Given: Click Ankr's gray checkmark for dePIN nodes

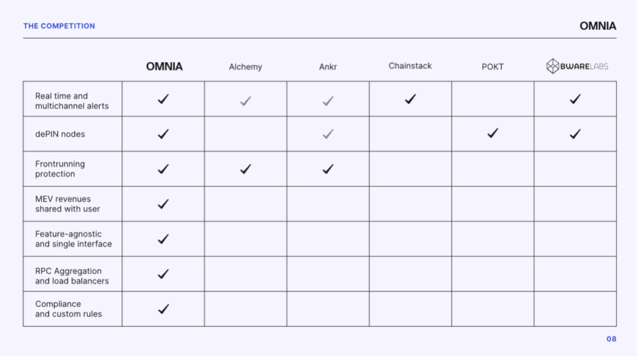Looking at the screenshot, I should click(x=328, y=134).
